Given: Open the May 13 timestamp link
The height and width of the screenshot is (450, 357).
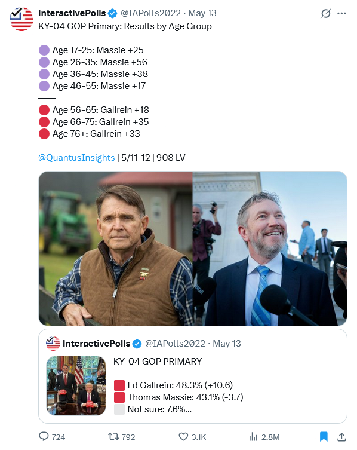Looking at the screenshot, I should tap(202, 13).
